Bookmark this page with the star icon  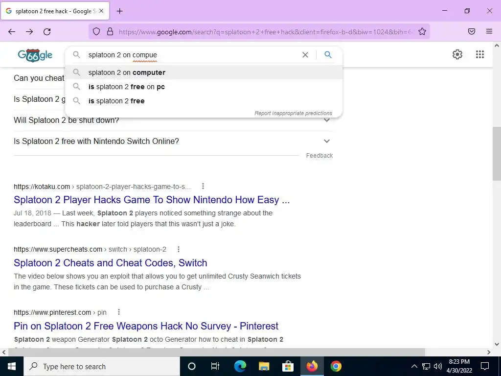tap(422, 31)
